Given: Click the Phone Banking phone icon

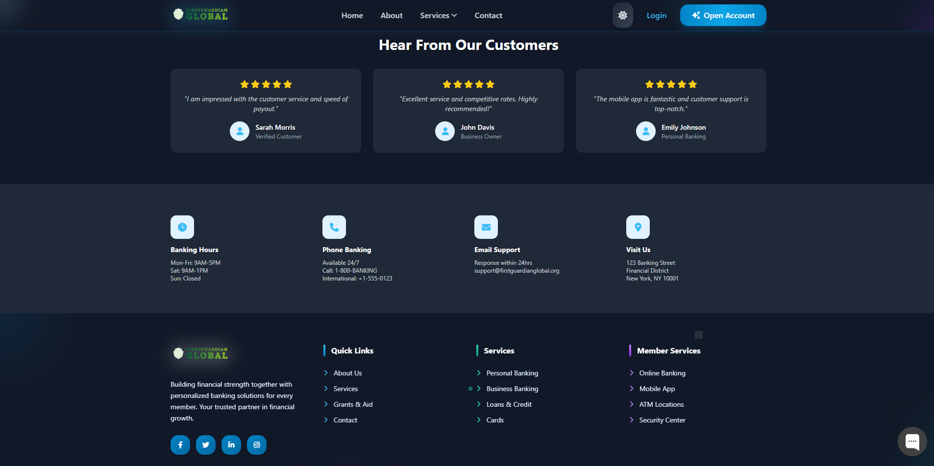Looking at the screenshot, I should (334, 227).
